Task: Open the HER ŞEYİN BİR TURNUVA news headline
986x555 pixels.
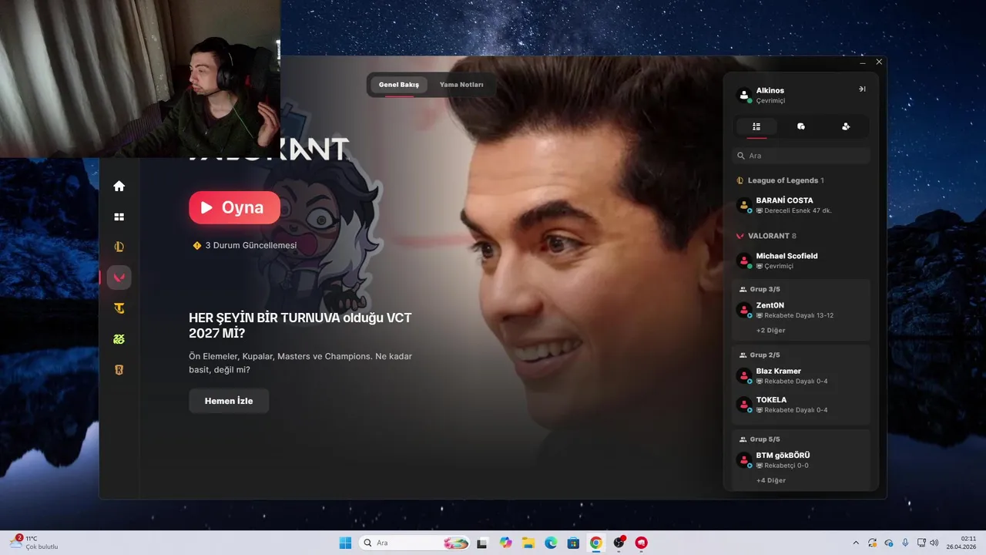Action: [x=300, y=325]
